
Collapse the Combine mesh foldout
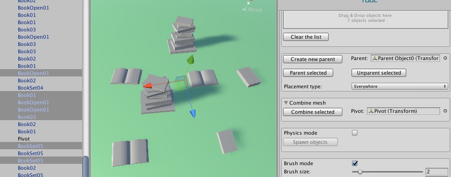pos(286,103)
